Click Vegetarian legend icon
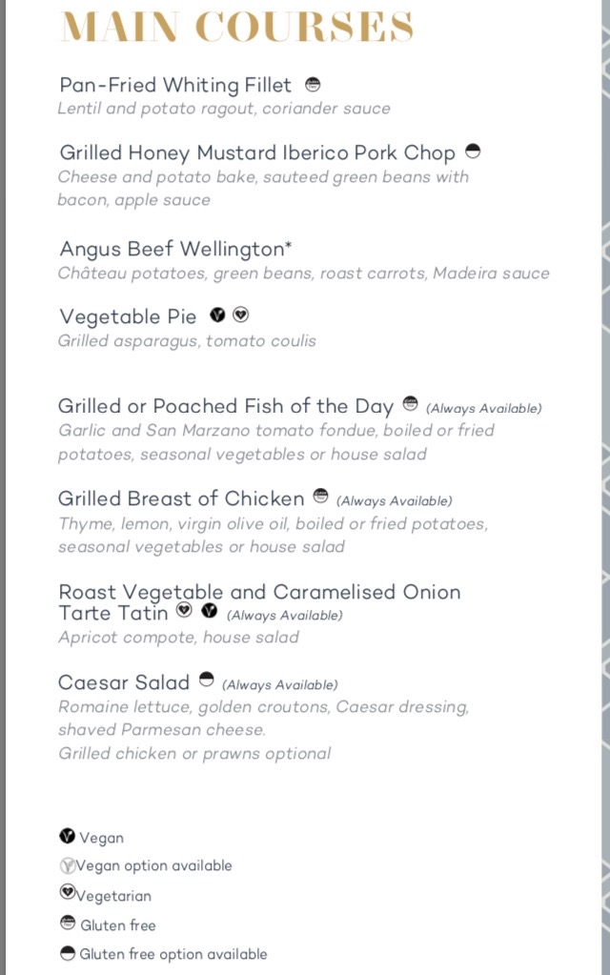Screen dimensions: 610x975 click(x=67, y=892)
